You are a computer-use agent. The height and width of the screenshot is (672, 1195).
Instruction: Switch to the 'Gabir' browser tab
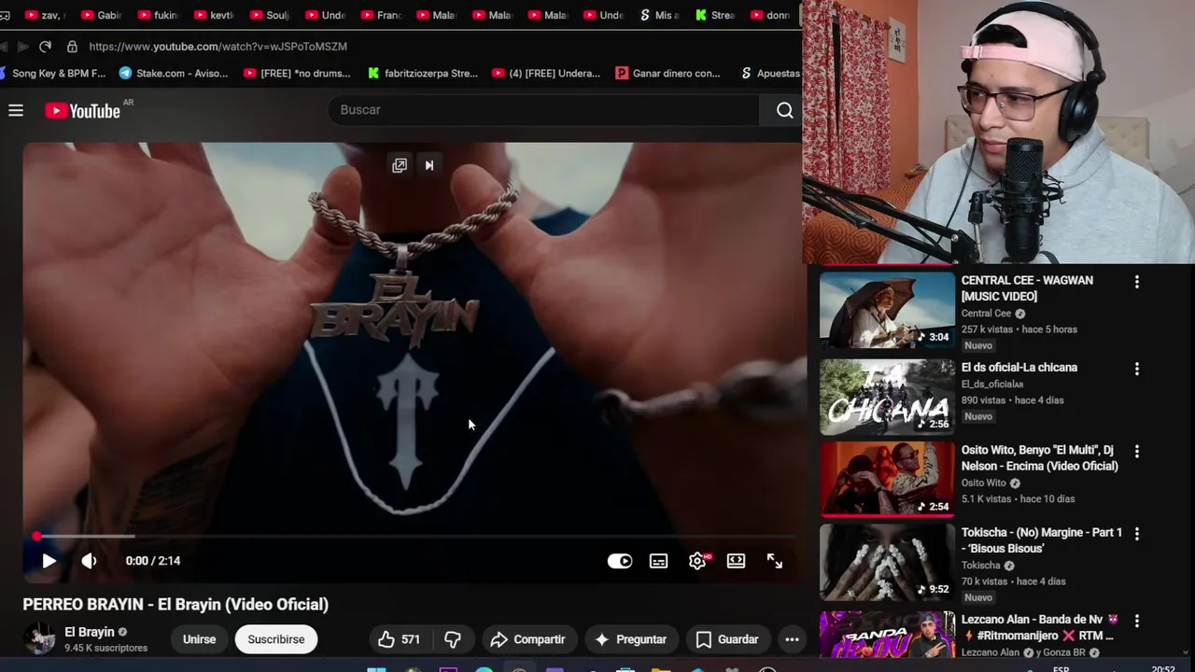[x=101, y=15]
